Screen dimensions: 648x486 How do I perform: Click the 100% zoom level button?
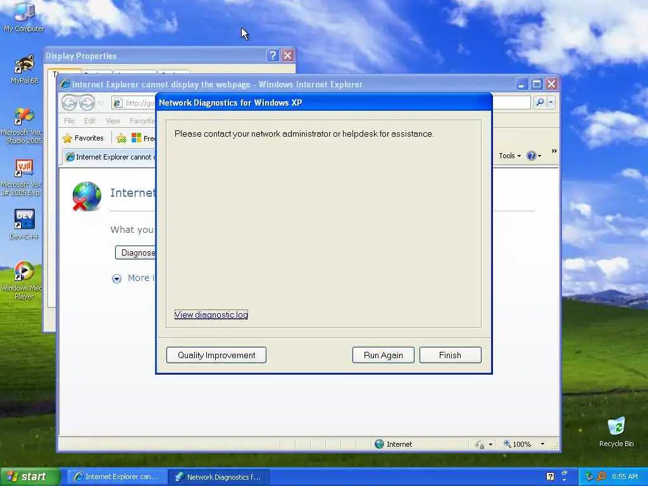(x=518, y=444)
